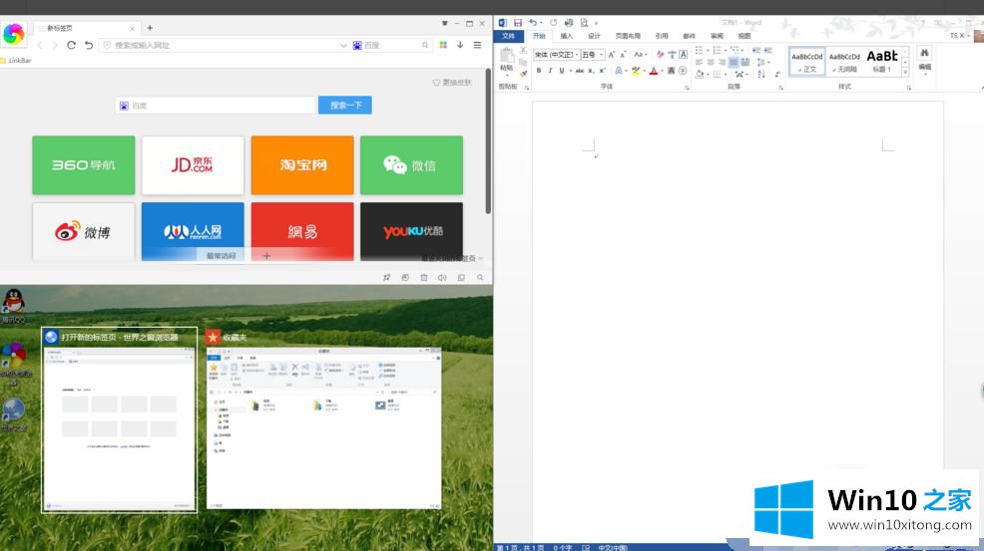Switch to the 插入 Insert tab
Screen dimensions: 984x551
[x=567, y=36]
